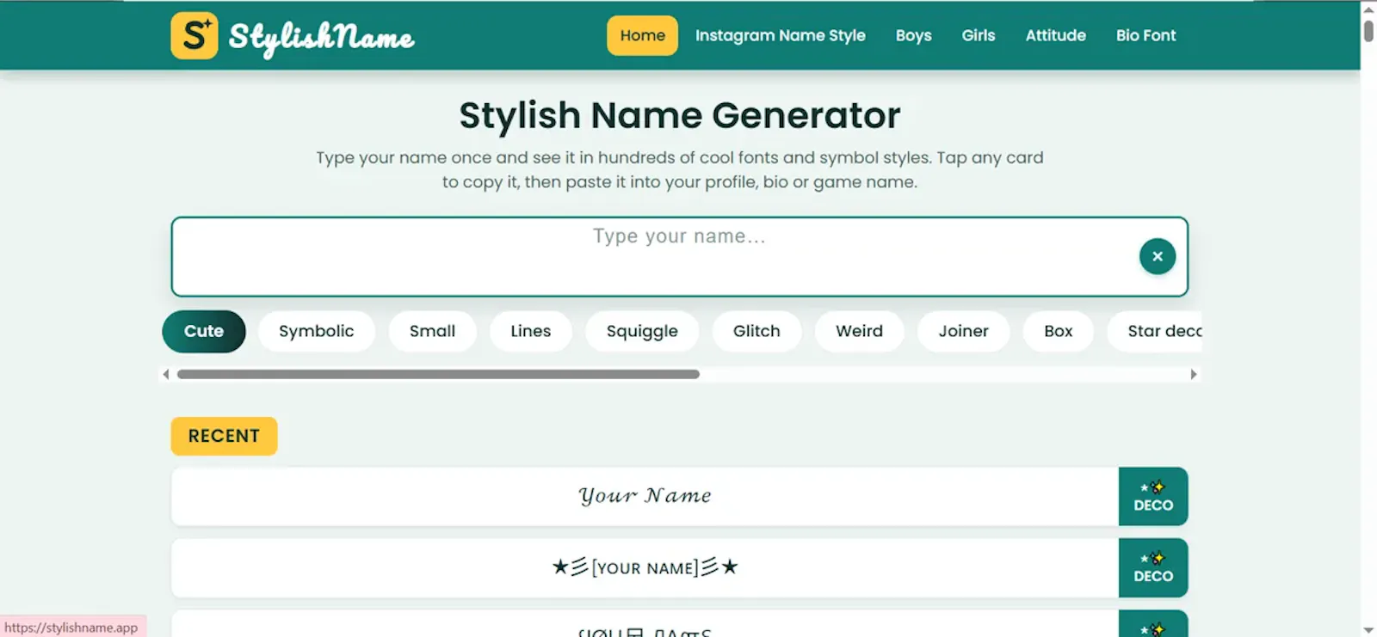Image resolution: width=1377 pixels, height=637 pixels.
Task: Open the Home nav item
Action: [x=642, y=35]
